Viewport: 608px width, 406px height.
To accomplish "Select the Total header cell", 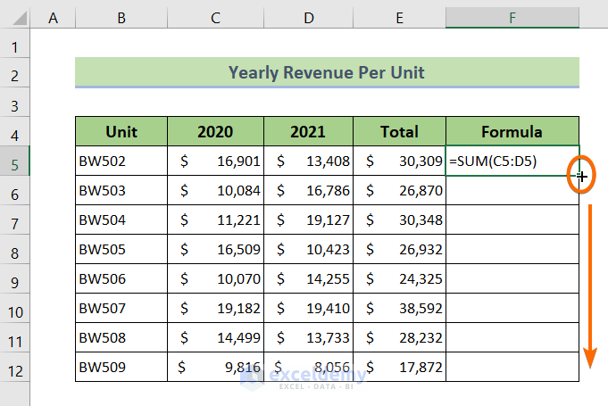I will coord(399,132).
